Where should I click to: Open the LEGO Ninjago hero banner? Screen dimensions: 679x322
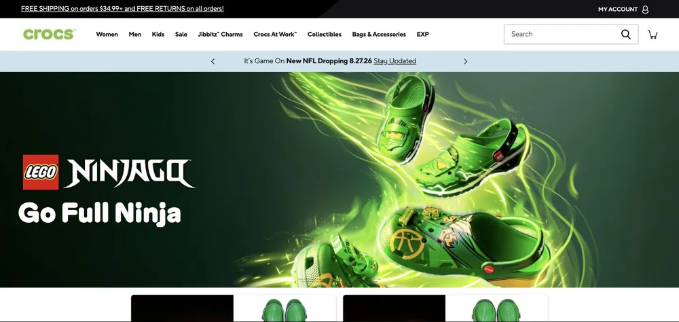339,179
